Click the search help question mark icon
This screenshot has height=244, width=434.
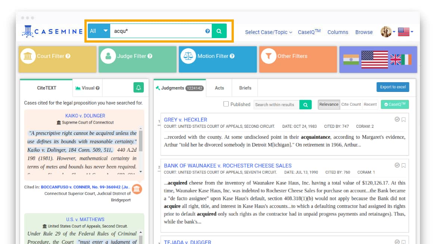(208, 31)
